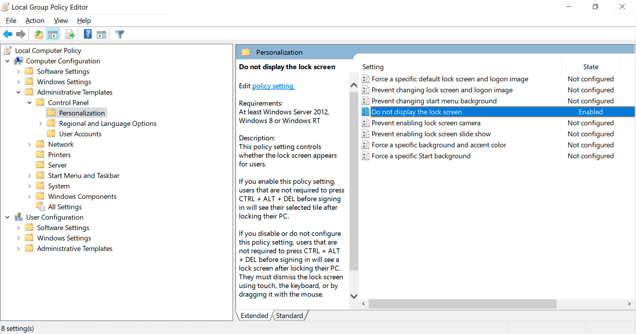Click the All Settings icon in tree
The width and height of the screenshot is (636, 334).
(x=41, y=206)
